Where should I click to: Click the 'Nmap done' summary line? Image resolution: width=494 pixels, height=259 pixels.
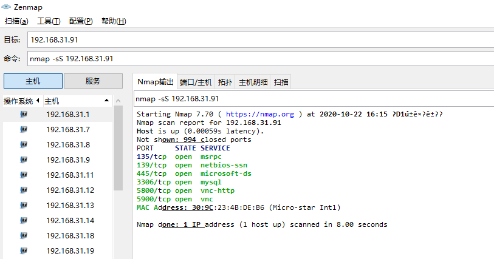[x=262, y=224]
